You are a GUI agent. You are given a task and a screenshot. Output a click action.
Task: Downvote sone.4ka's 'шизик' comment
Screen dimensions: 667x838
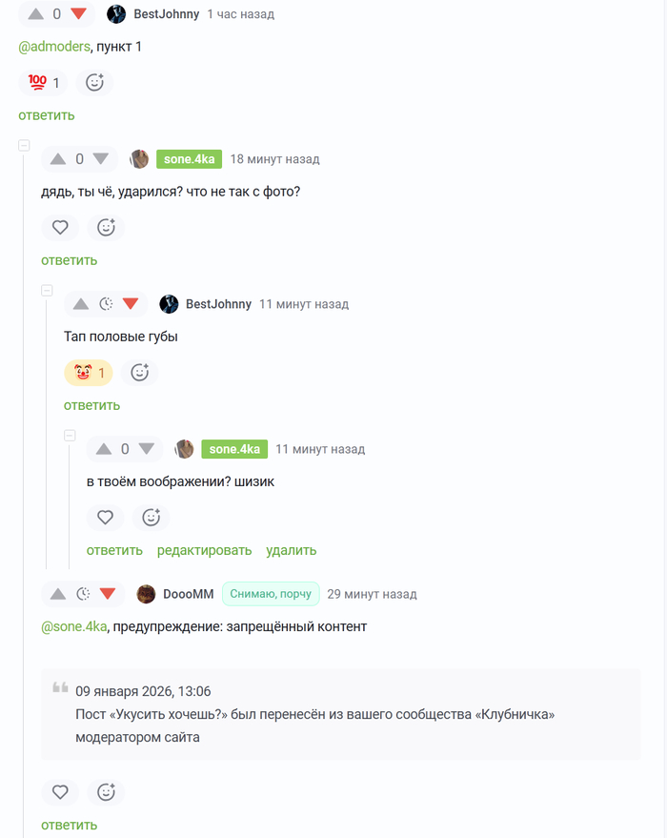147,449
